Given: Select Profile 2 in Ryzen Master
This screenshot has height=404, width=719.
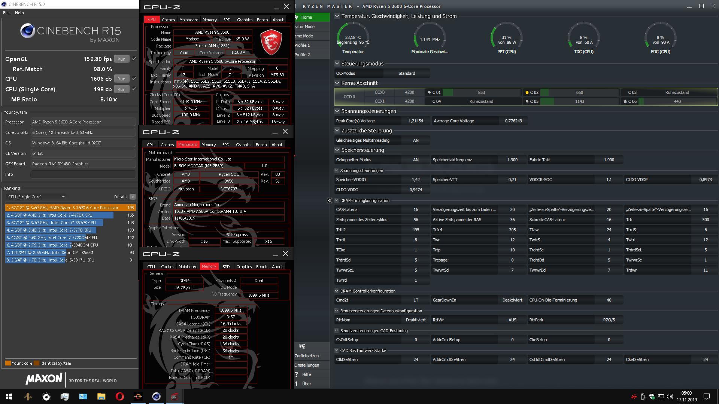Looking at the screenshot, I should pos(312,55).
